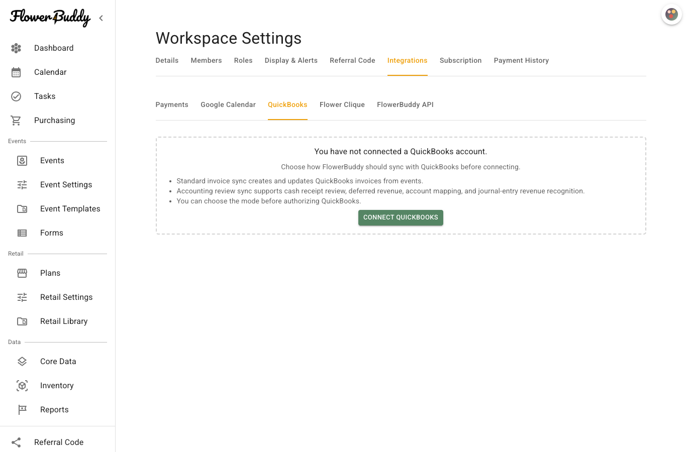Viewport: 686px width, 452px height.
Task: Click the FlowerBuddy logo
Action: 50,18
